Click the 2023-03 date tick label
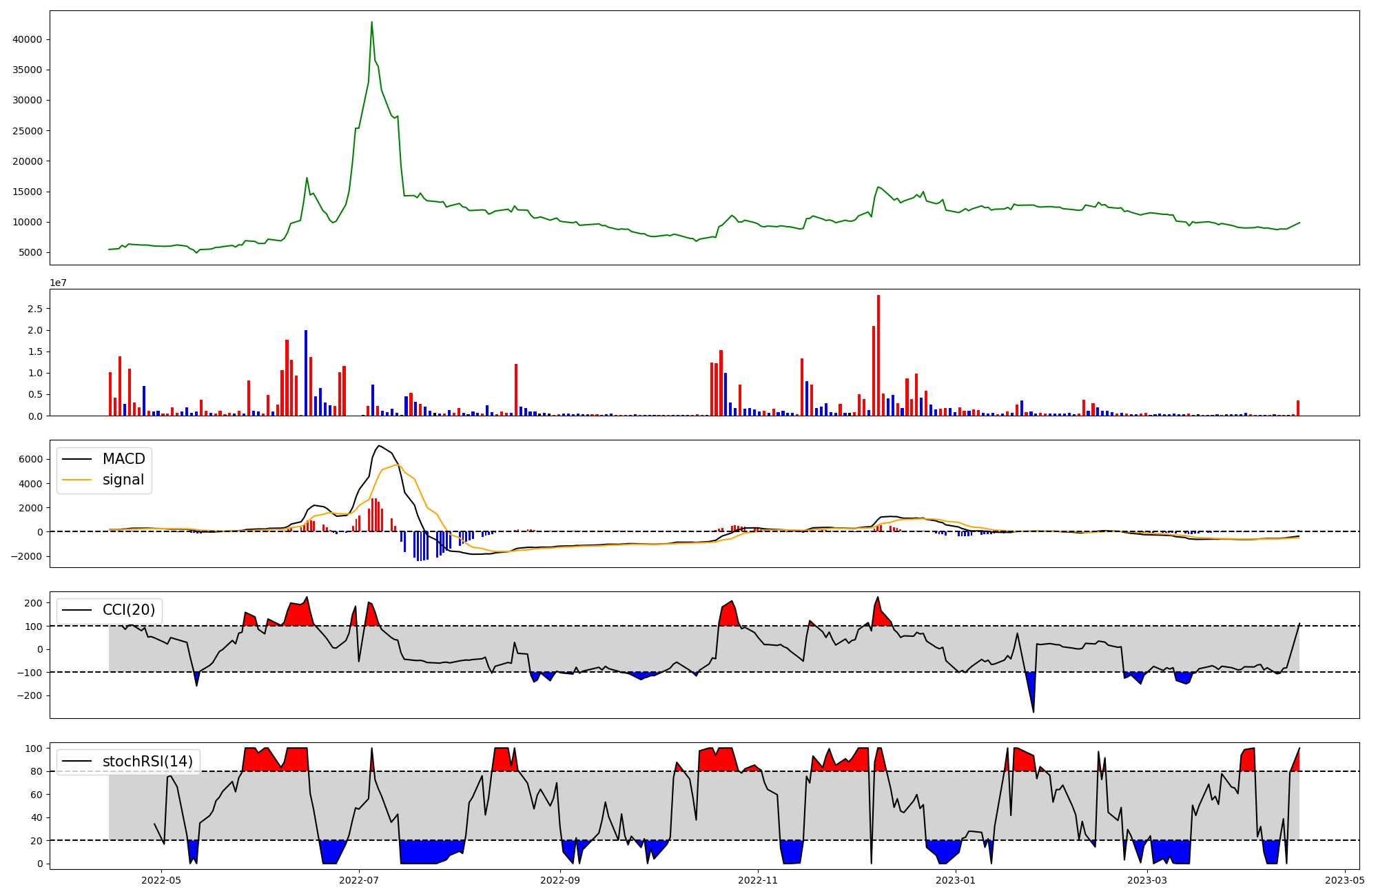 [x=1148, y=880]
